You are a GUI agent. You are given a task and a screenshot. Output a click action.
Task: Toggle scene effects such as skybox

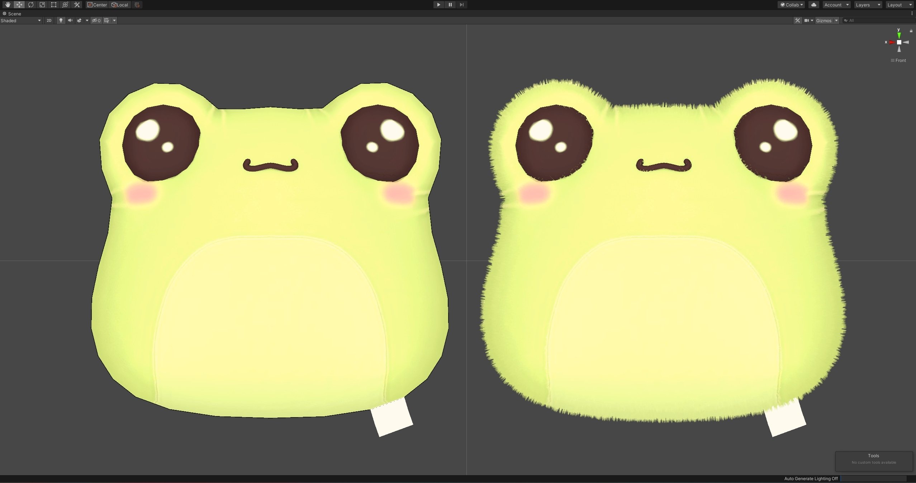click(x=79, y=20)
